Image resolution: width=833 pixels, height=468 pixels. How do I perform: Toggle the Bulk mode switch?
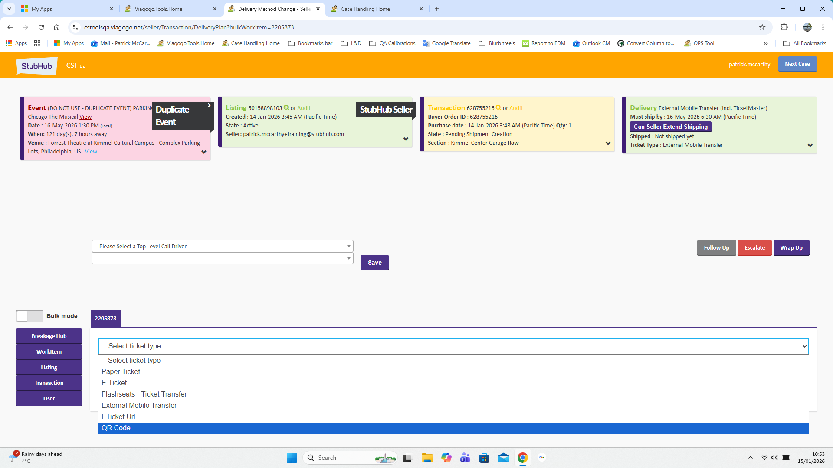30,316
